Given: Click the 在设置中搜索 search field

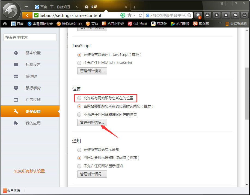Looking at the screenshot, I should point(29,37).
